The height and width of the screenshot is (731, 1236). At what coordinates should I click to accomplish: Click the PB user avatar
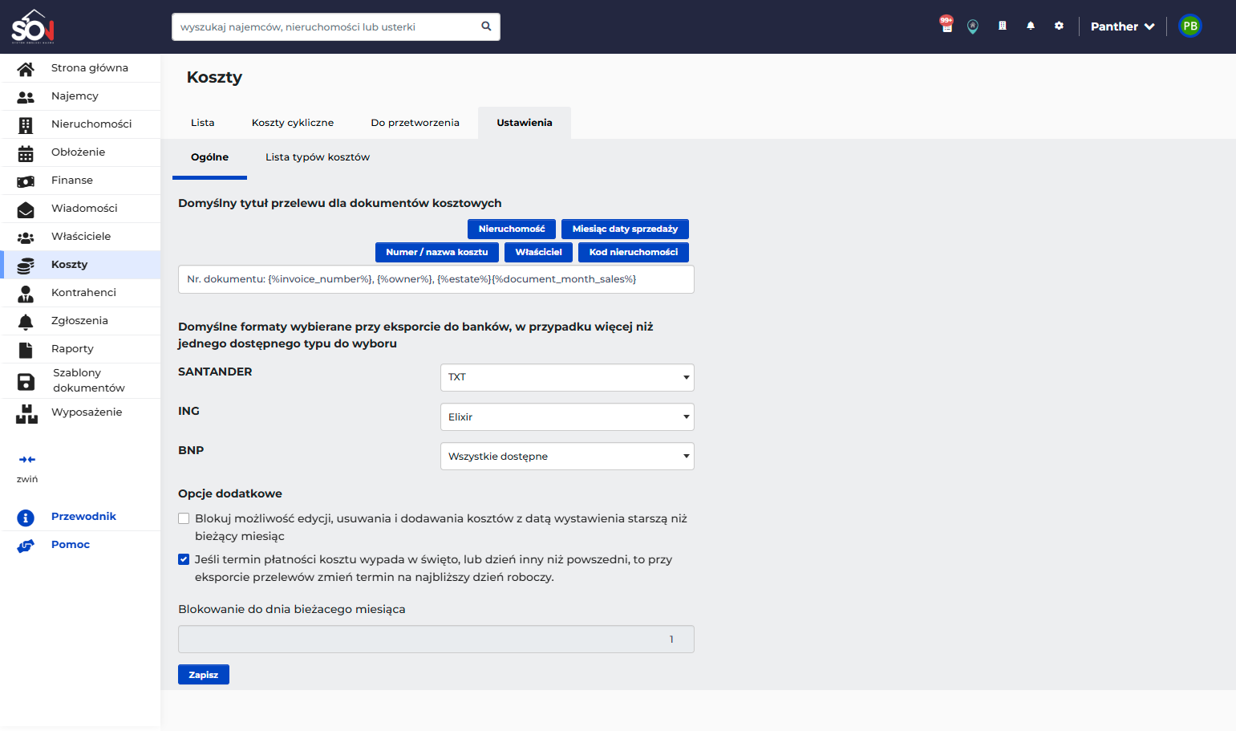pyautogui.click(x=1190, y=26)
